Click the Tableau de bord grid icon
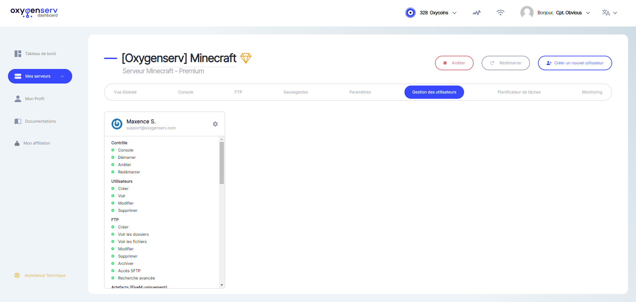Screen dimensions: 636x302 pyautogui.click(x=18, y=54)
